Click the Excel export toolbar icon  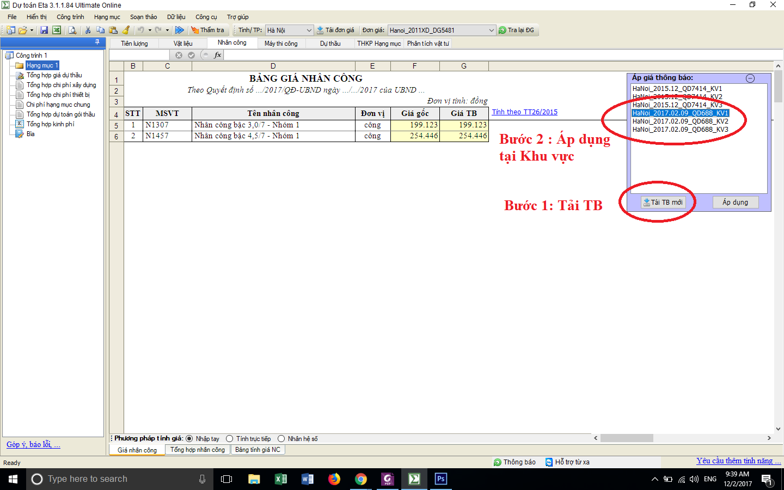57,30
